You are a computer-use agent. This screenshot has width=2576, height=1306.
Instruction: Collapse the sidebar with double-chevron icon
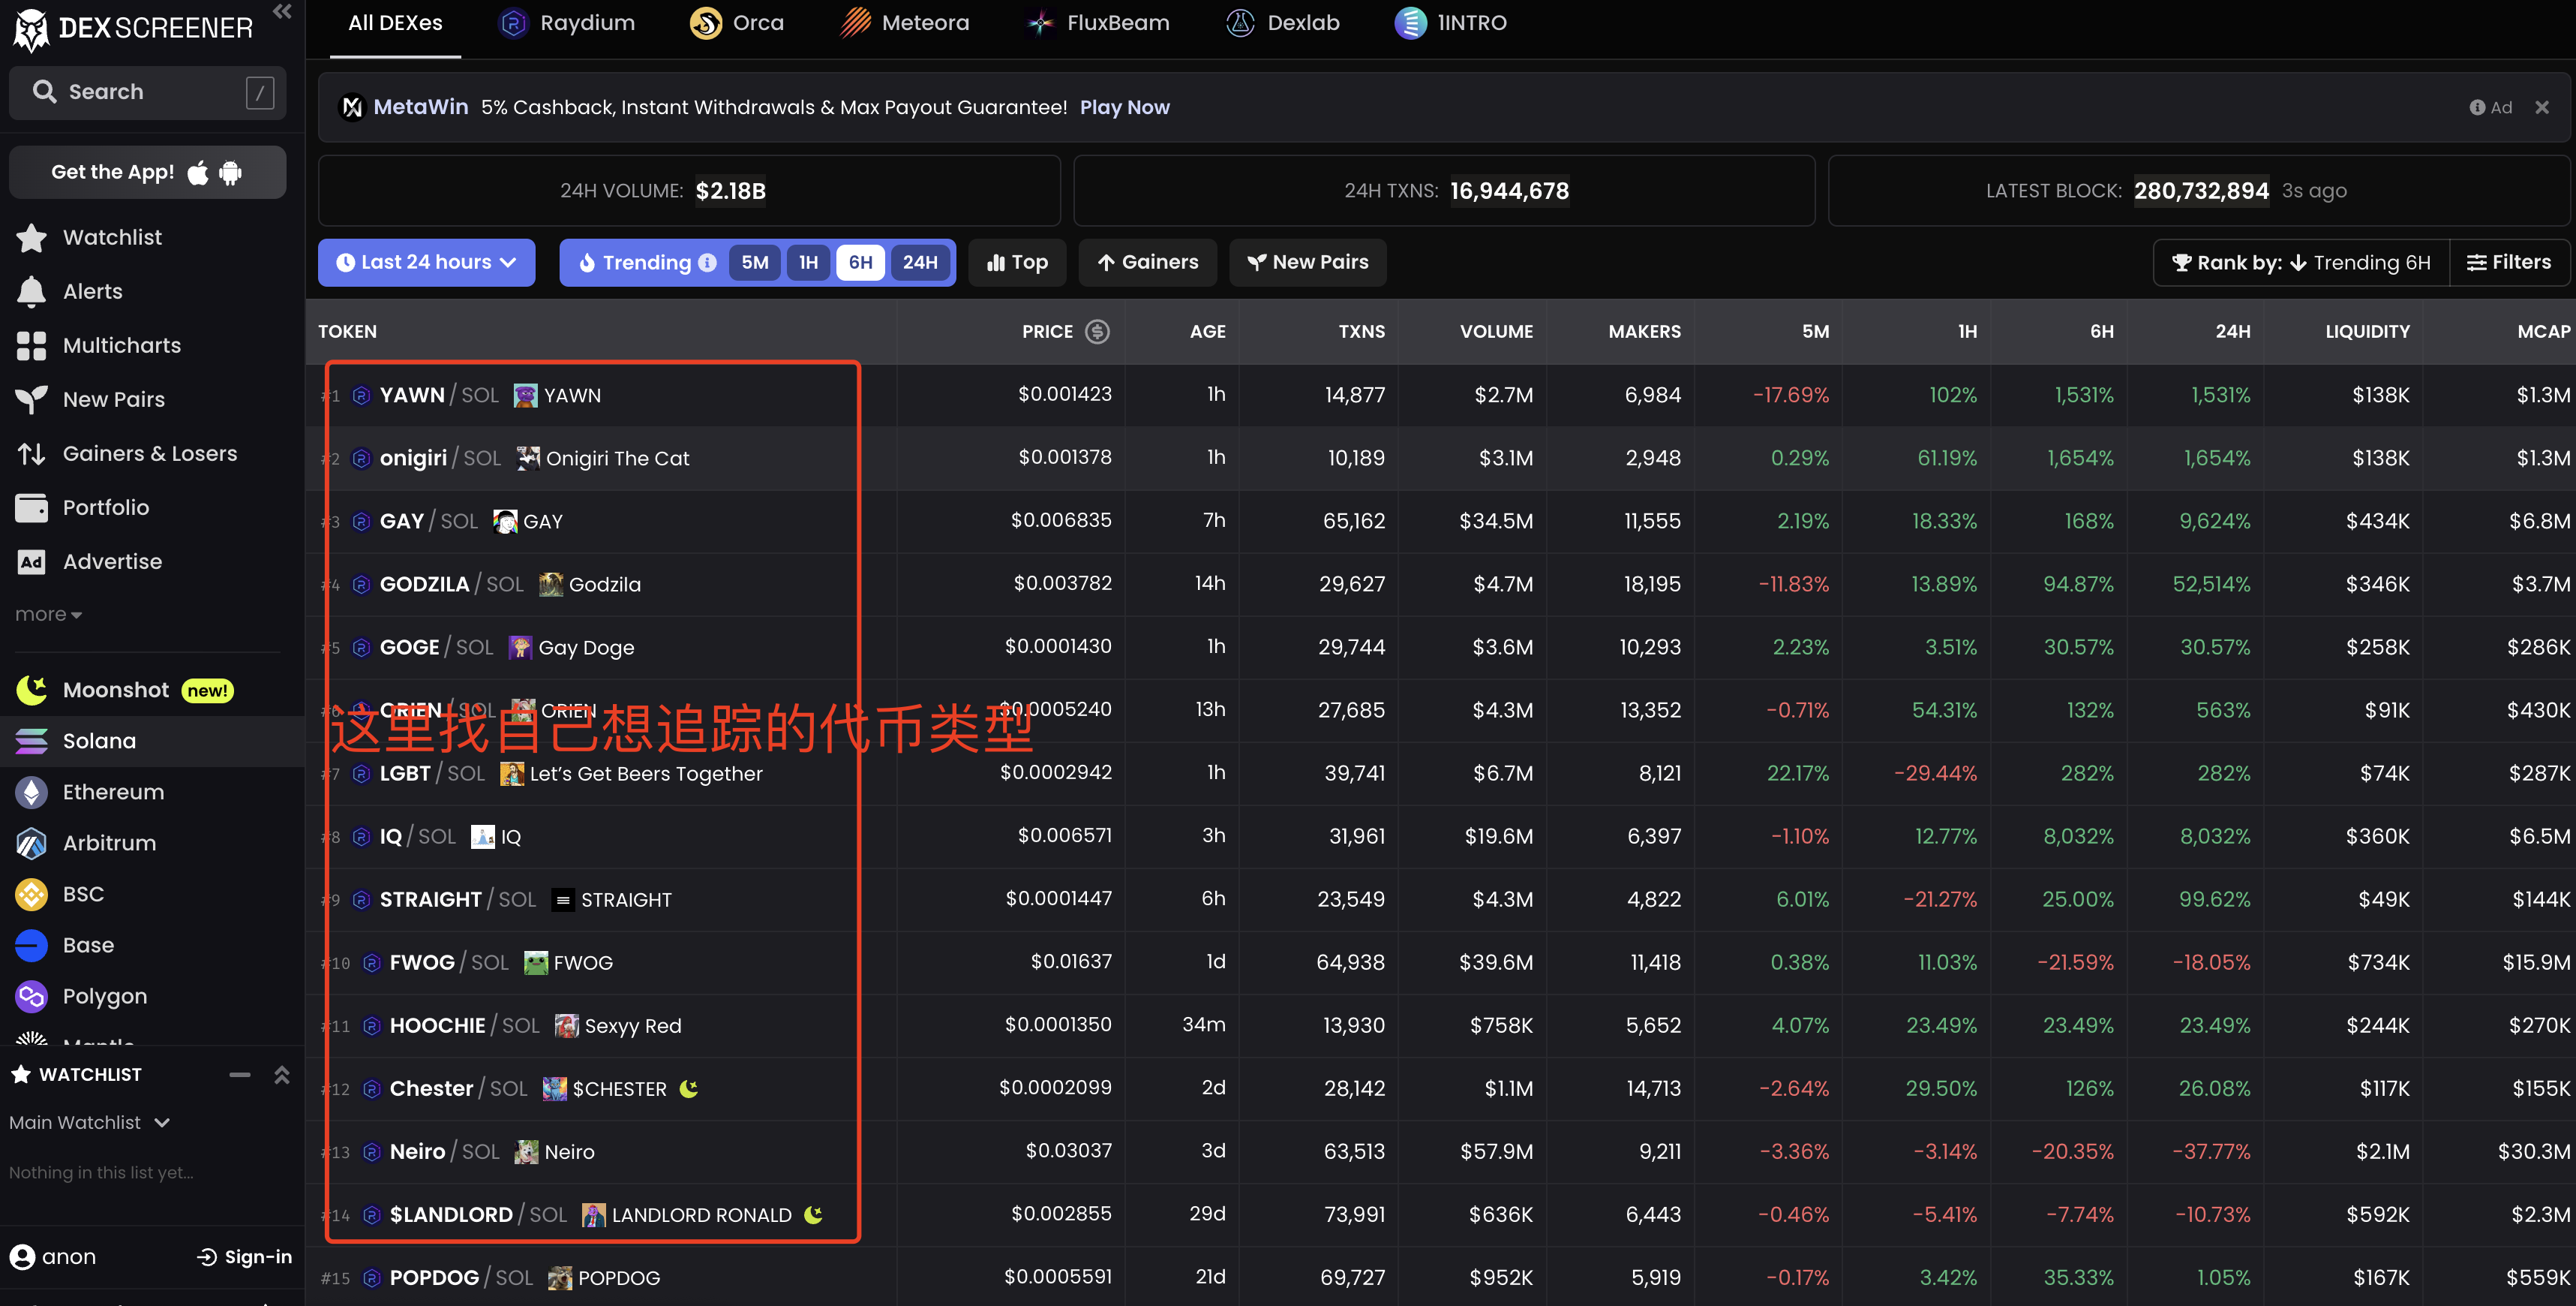(282, 12)
